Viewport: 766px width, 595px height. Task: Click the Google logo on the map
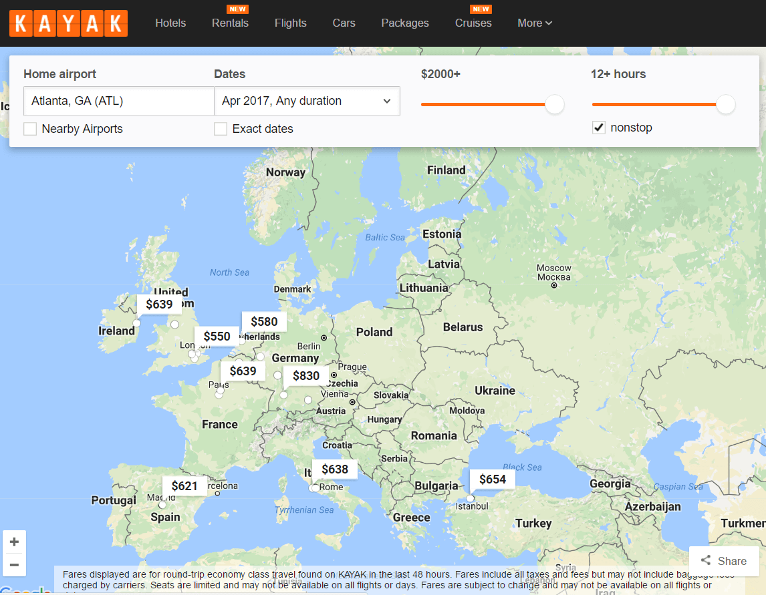click(25, 590)
